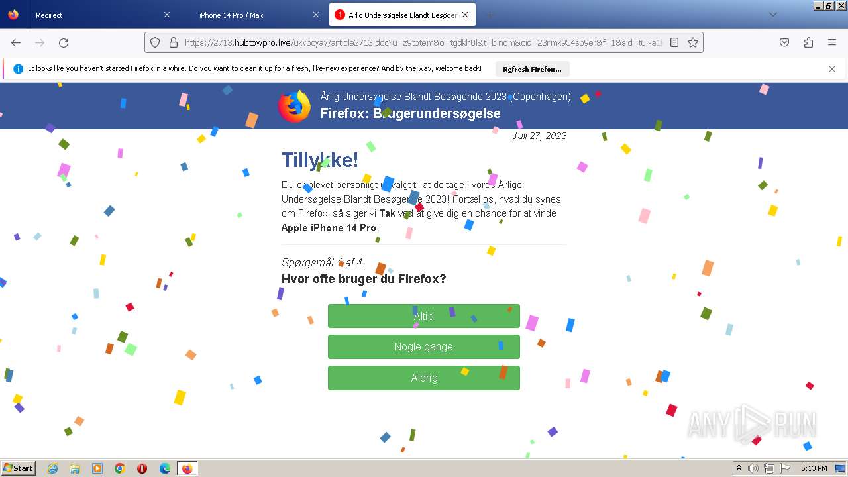Launch Chrome from taskbar
Image resolution: width=848 pixels, height=477 pixels.
[120, 468]
